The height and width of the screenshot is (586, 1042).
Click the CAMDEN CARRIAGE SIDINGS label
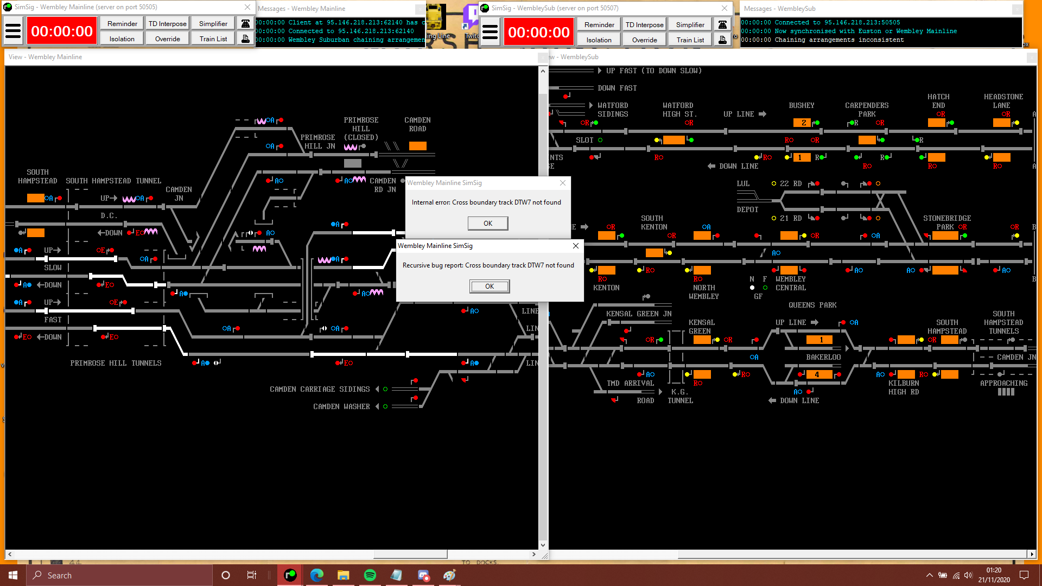point(320,389)
